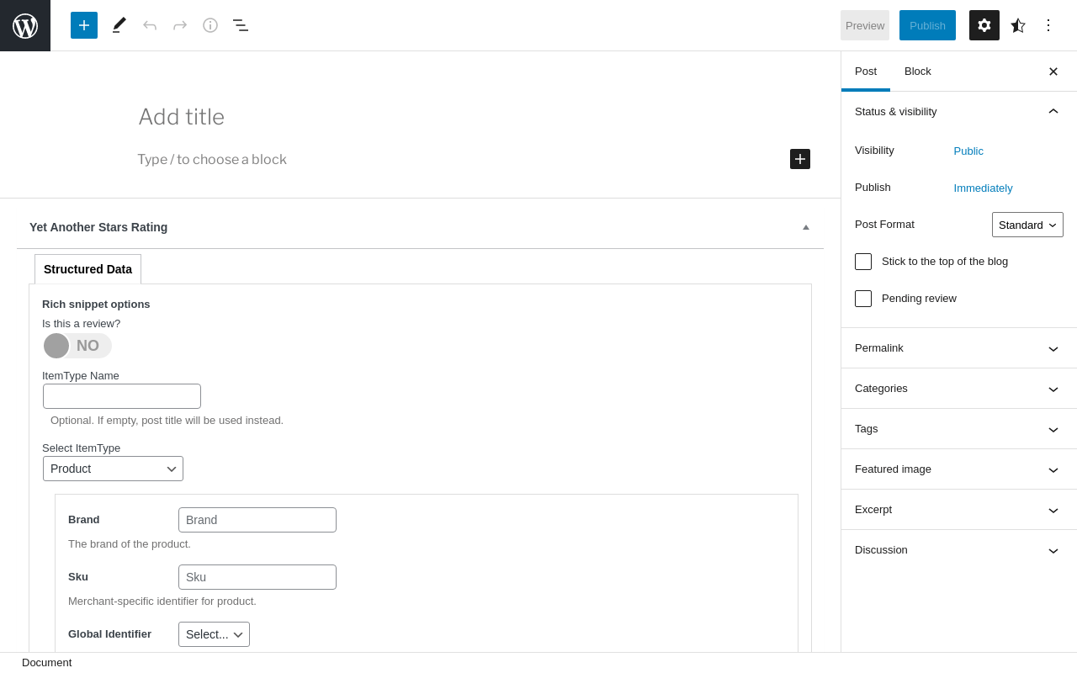1077x673 pixels.
Task: Open the Select ItemType Product dropdown
Action: 113,469
